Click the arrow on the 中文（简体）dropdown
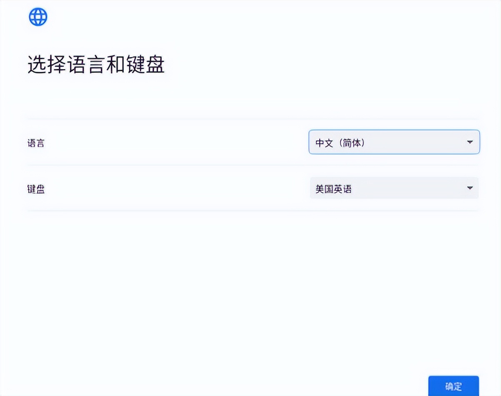The image size is (501, 396). click(469, 142)
